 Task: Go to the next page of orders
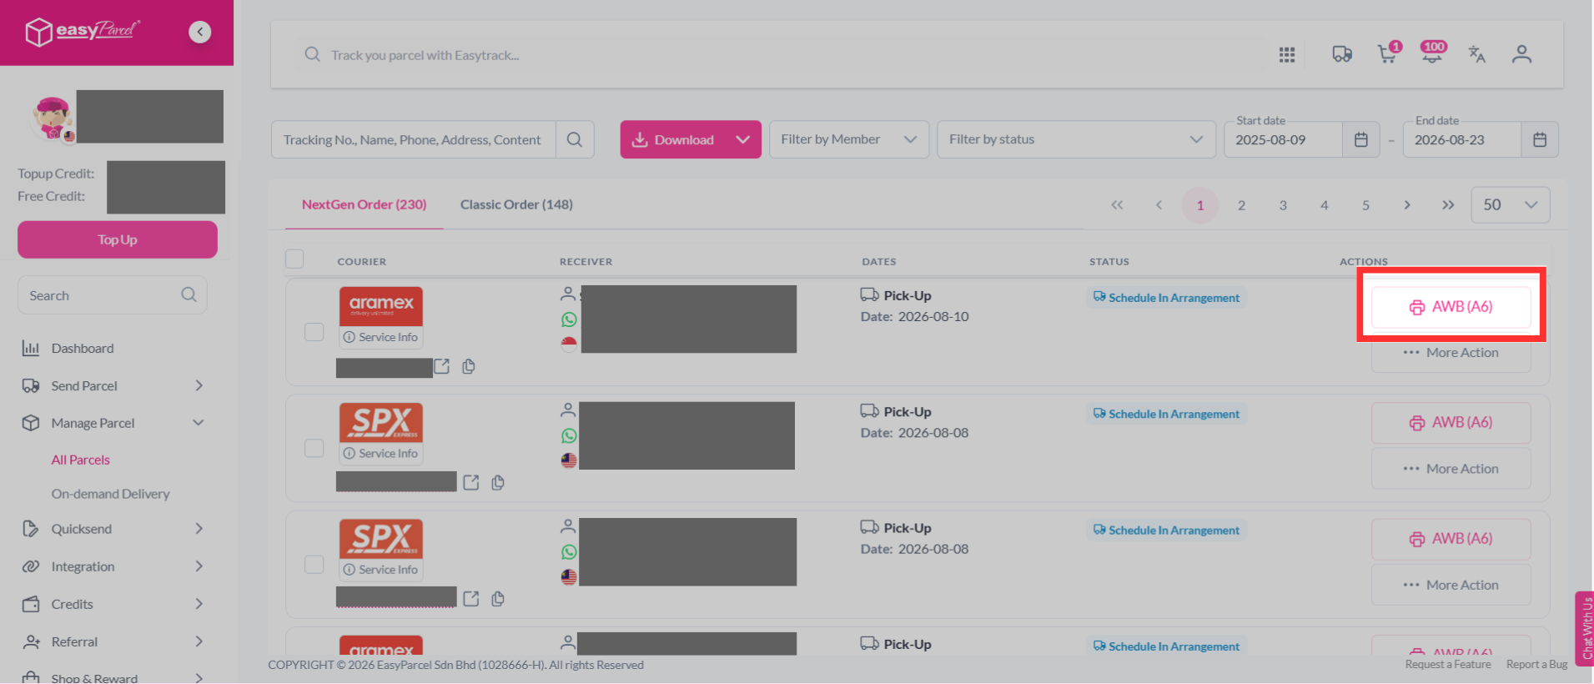point(1407,205)
